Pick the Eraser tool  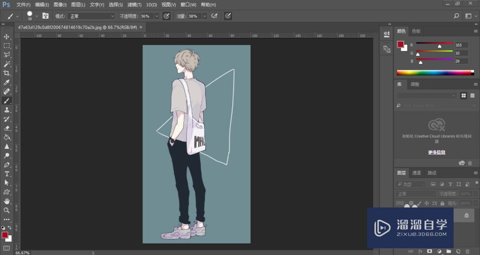coord(7,128)
